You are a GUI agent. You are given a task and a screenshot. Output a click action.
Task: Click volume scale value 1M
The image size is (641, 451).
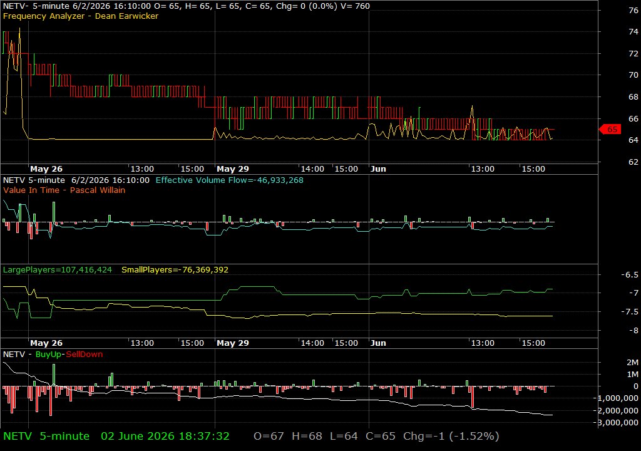pos(632,374)
